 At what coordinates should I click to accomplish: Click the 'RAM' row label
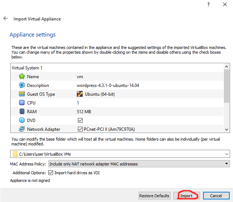[x=32, y=112]
